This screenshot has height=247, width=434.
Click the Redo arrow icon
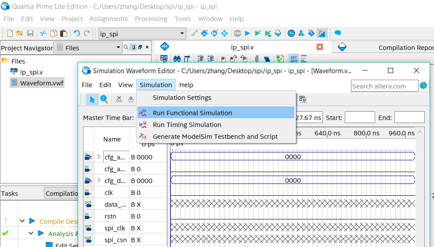pos(87,33)
